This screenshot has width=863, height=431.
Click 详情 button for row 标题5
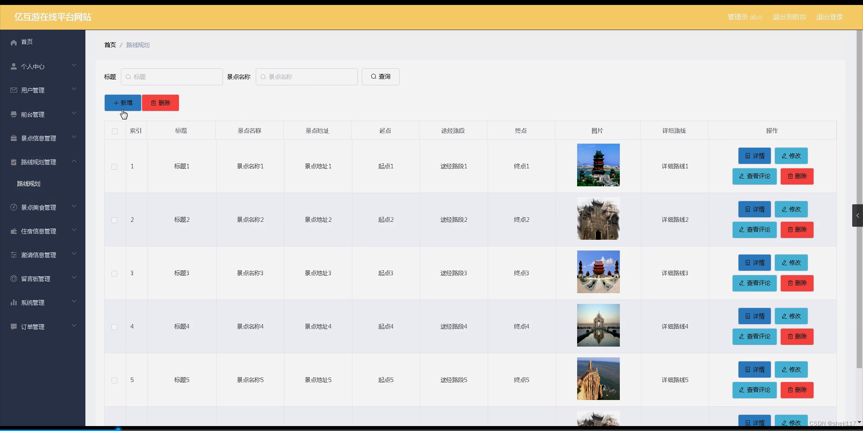(x=755, y=370)
